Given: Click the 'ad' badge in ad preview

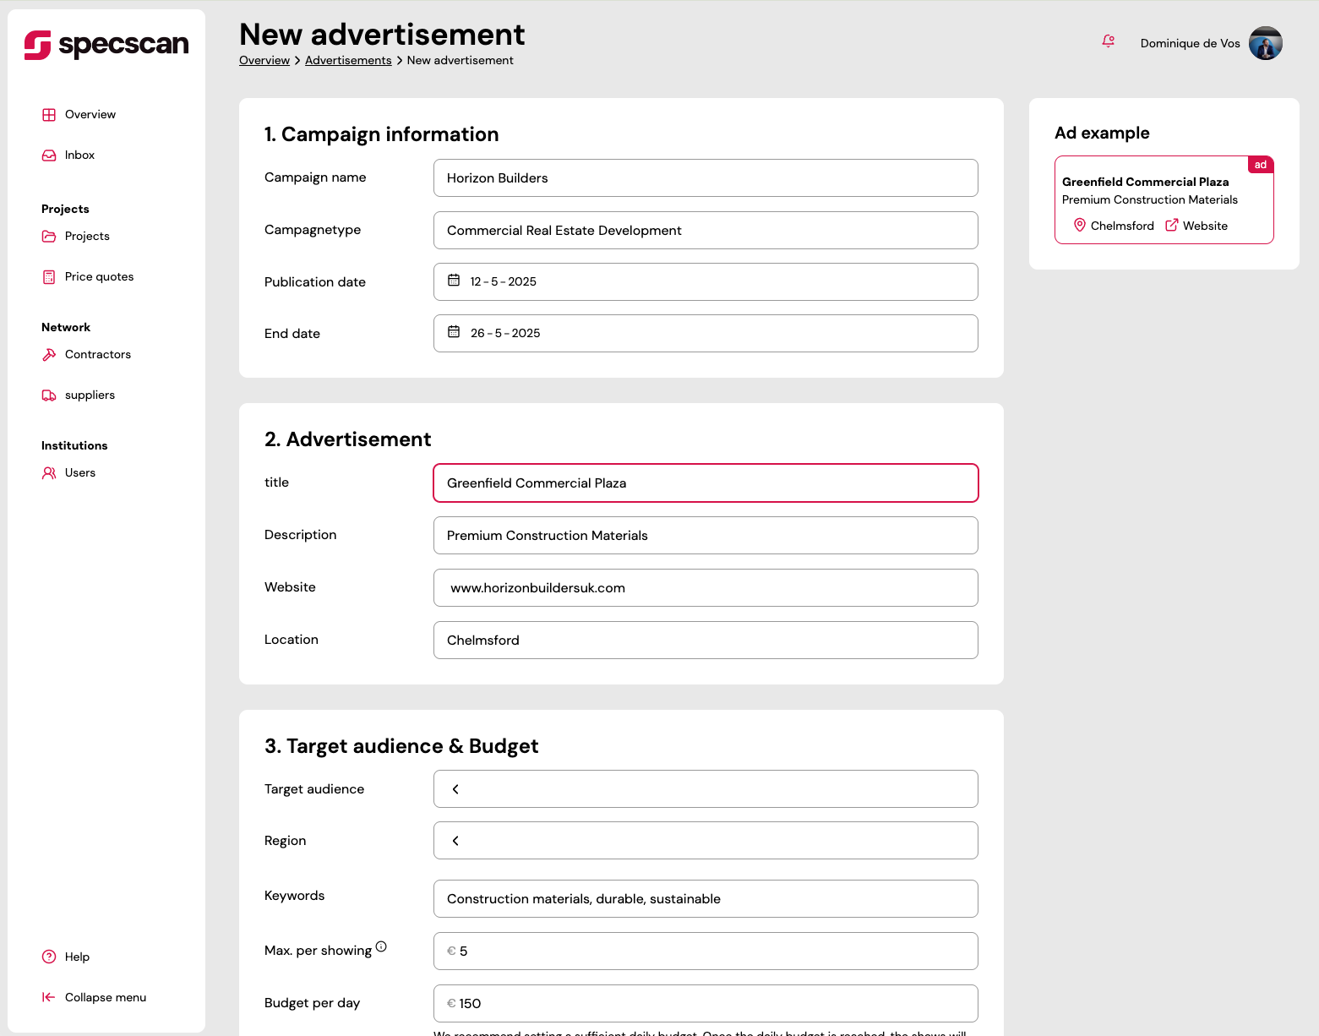Looking at the screenshot, I should (1261, 165).
